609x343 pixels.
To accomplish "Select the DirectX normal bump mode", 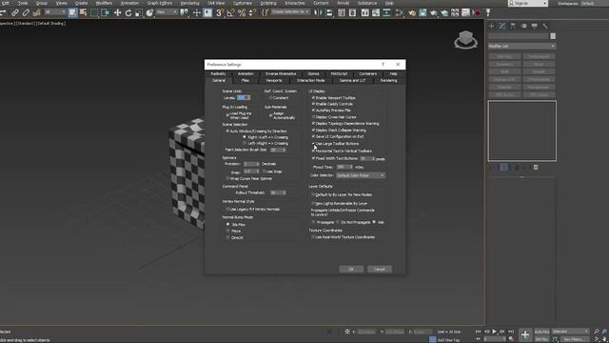I will 228,237.
